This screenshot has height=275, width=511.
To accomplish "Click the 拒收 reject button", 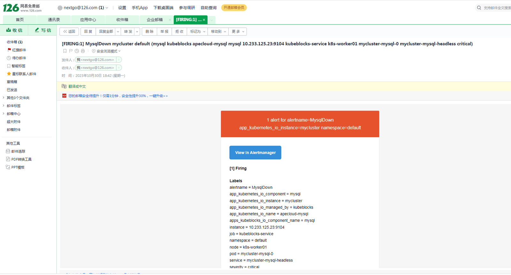I will (179, 32).
